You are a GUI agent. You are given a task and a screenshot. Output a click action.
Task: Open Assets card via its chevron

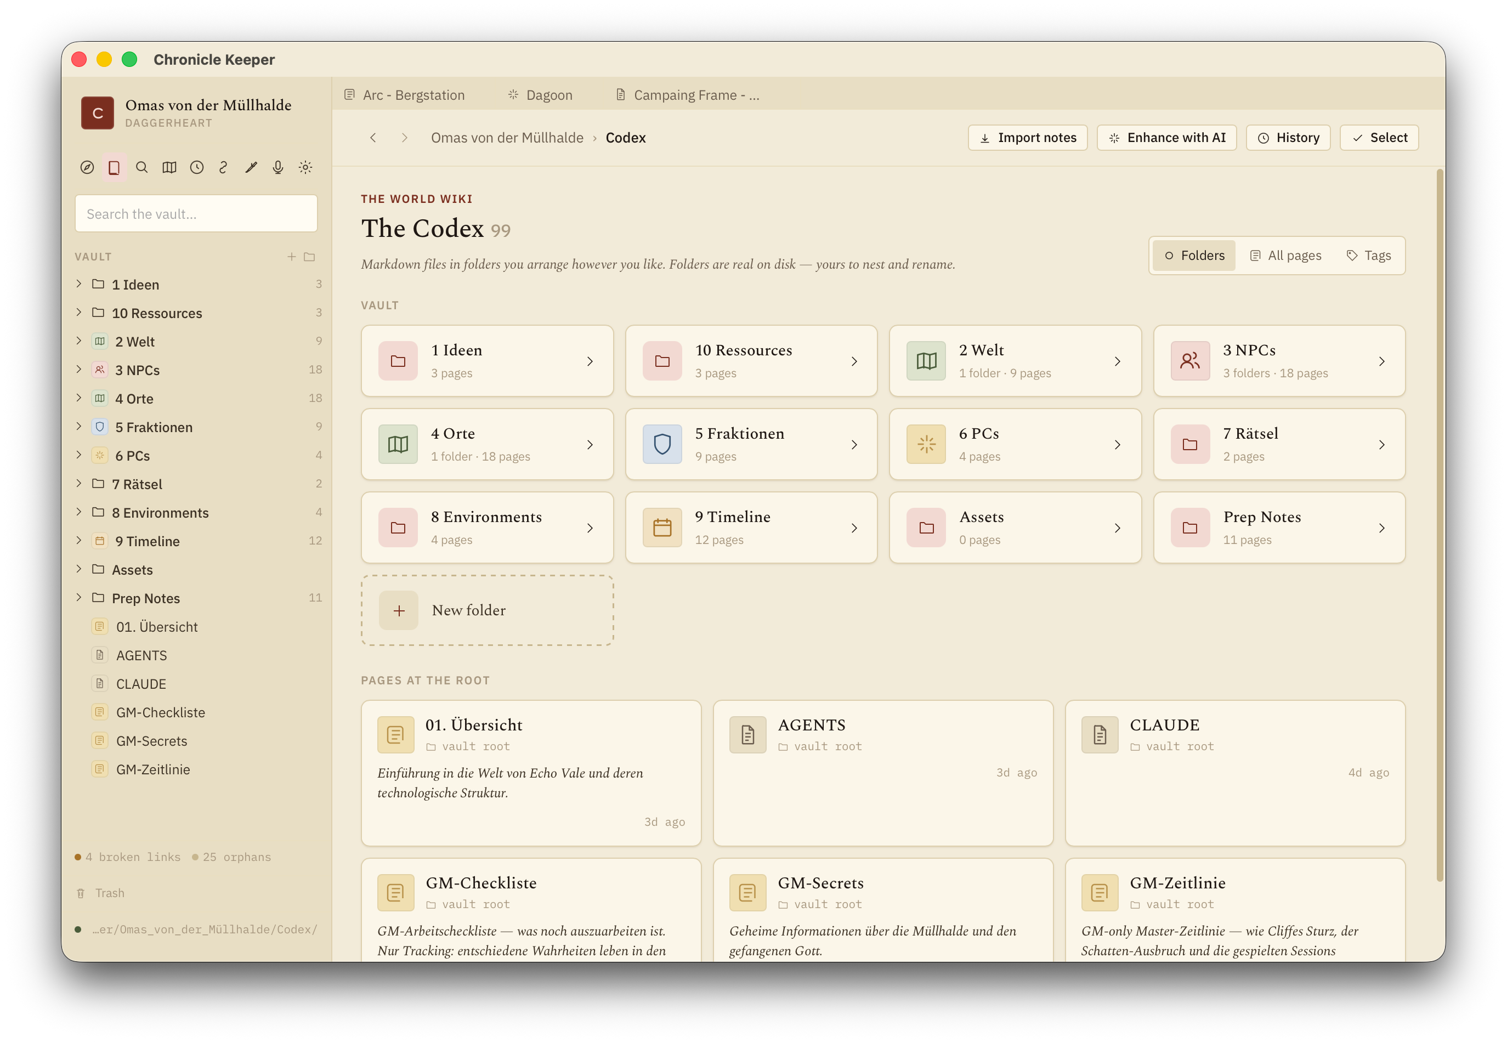pyautogui.click(x=1118, y=528)
